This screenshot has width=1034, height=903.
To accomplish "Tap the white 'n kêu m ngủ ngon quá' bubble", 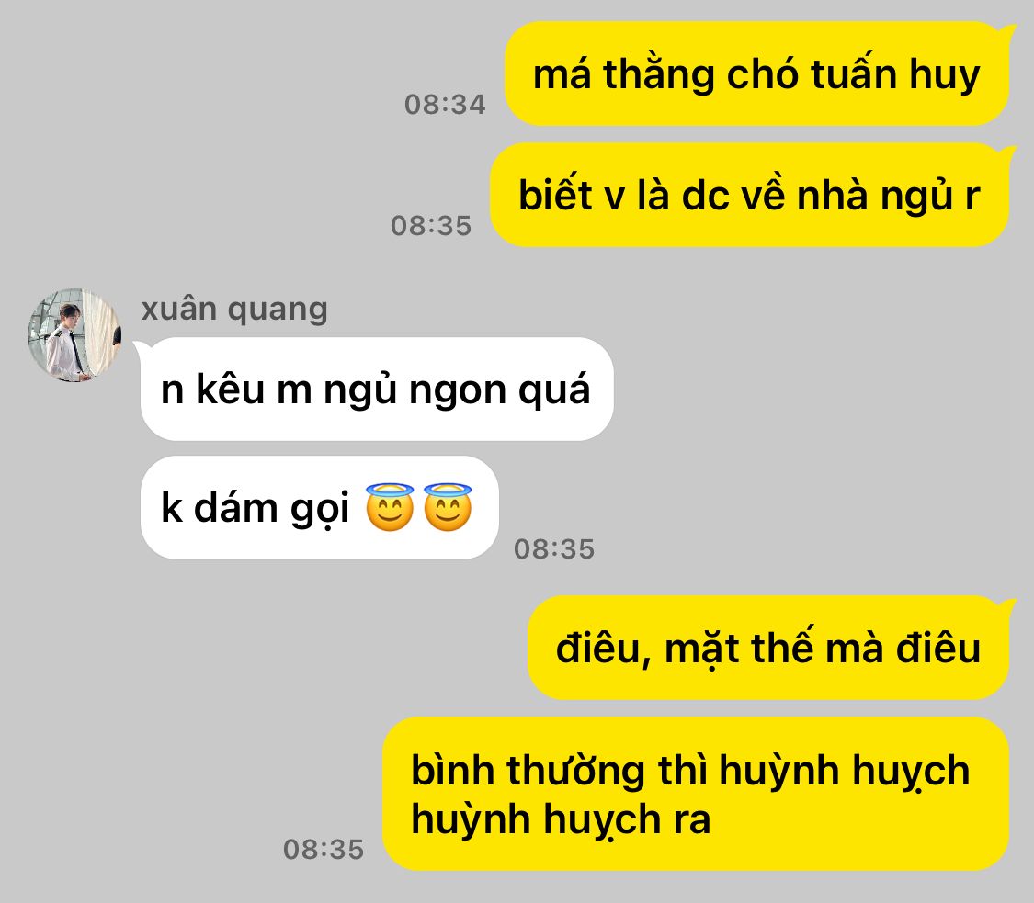I will 377,389.
